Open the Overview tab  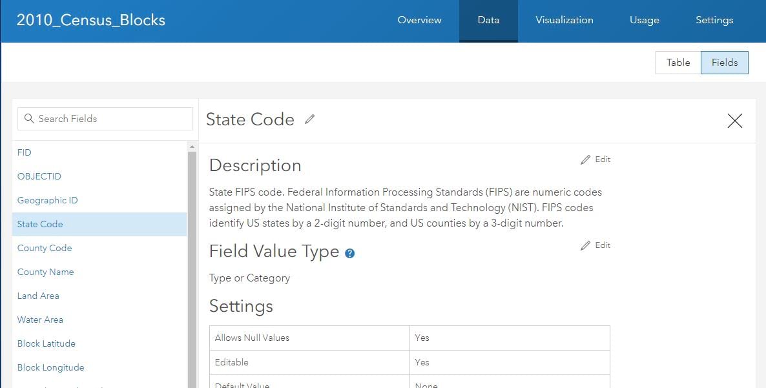(x=419, y=20)
